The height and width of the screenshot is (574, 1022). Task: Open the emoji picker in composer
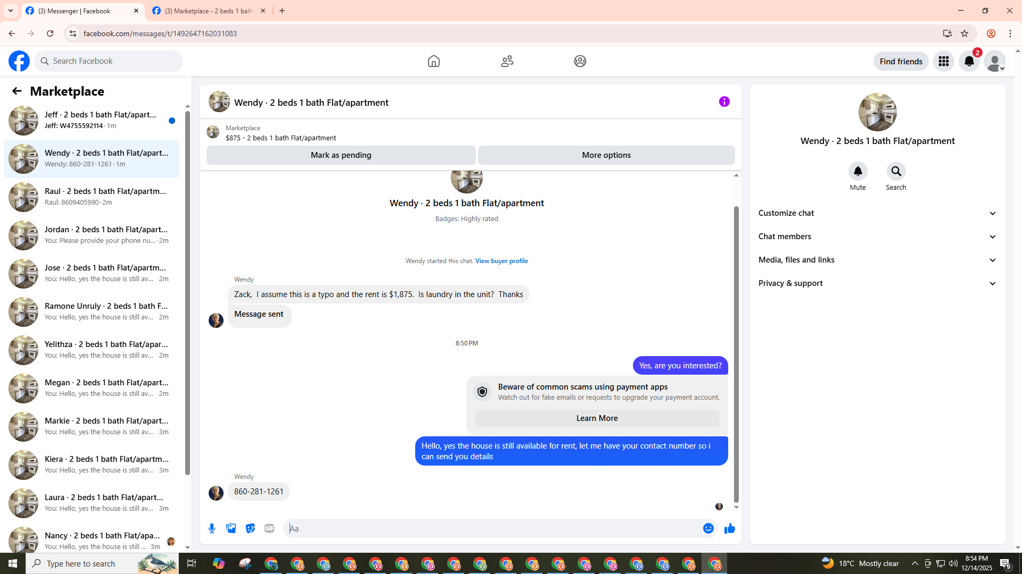point(708,528)
